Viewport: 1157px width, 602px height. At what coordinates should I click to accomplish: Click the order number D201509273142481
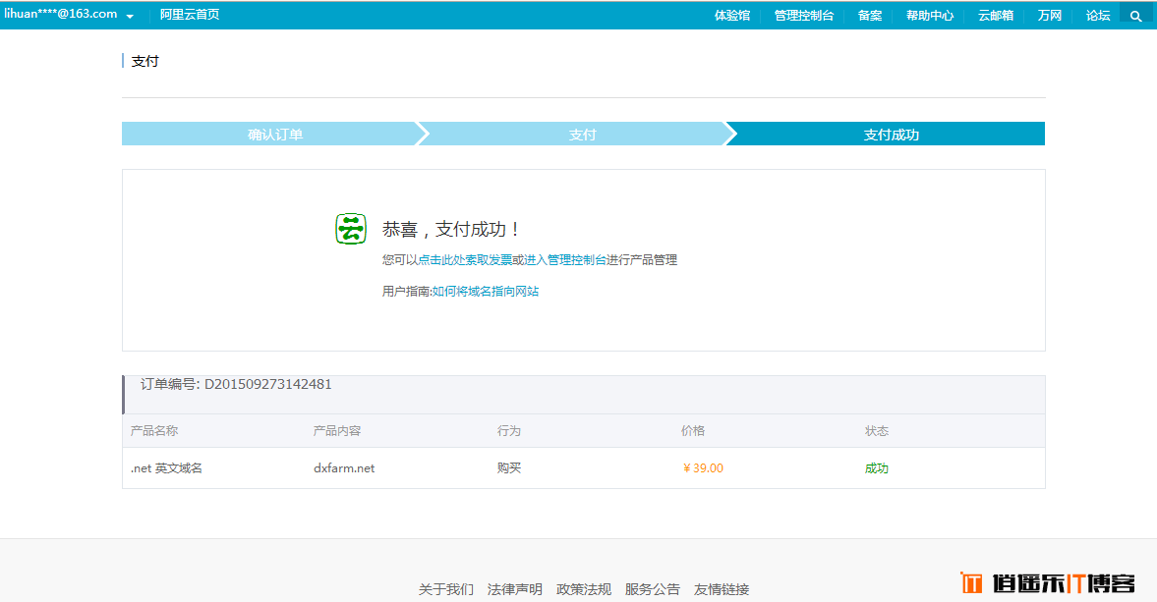[x=267, y=385]
